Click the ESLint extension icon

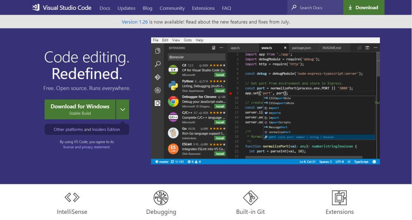pyautogui.click(x=173, y=149)
